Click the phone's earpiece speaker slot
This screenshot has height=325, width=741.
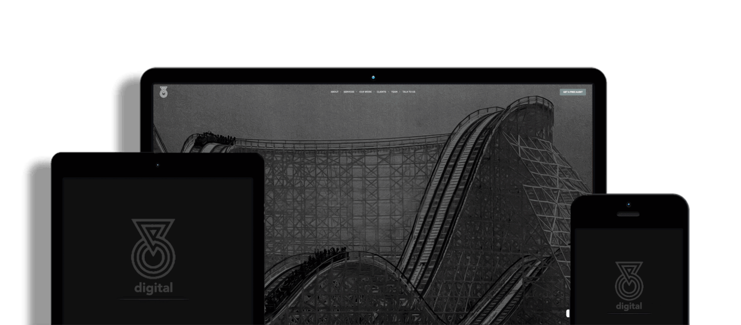click(x=628, y=214)
